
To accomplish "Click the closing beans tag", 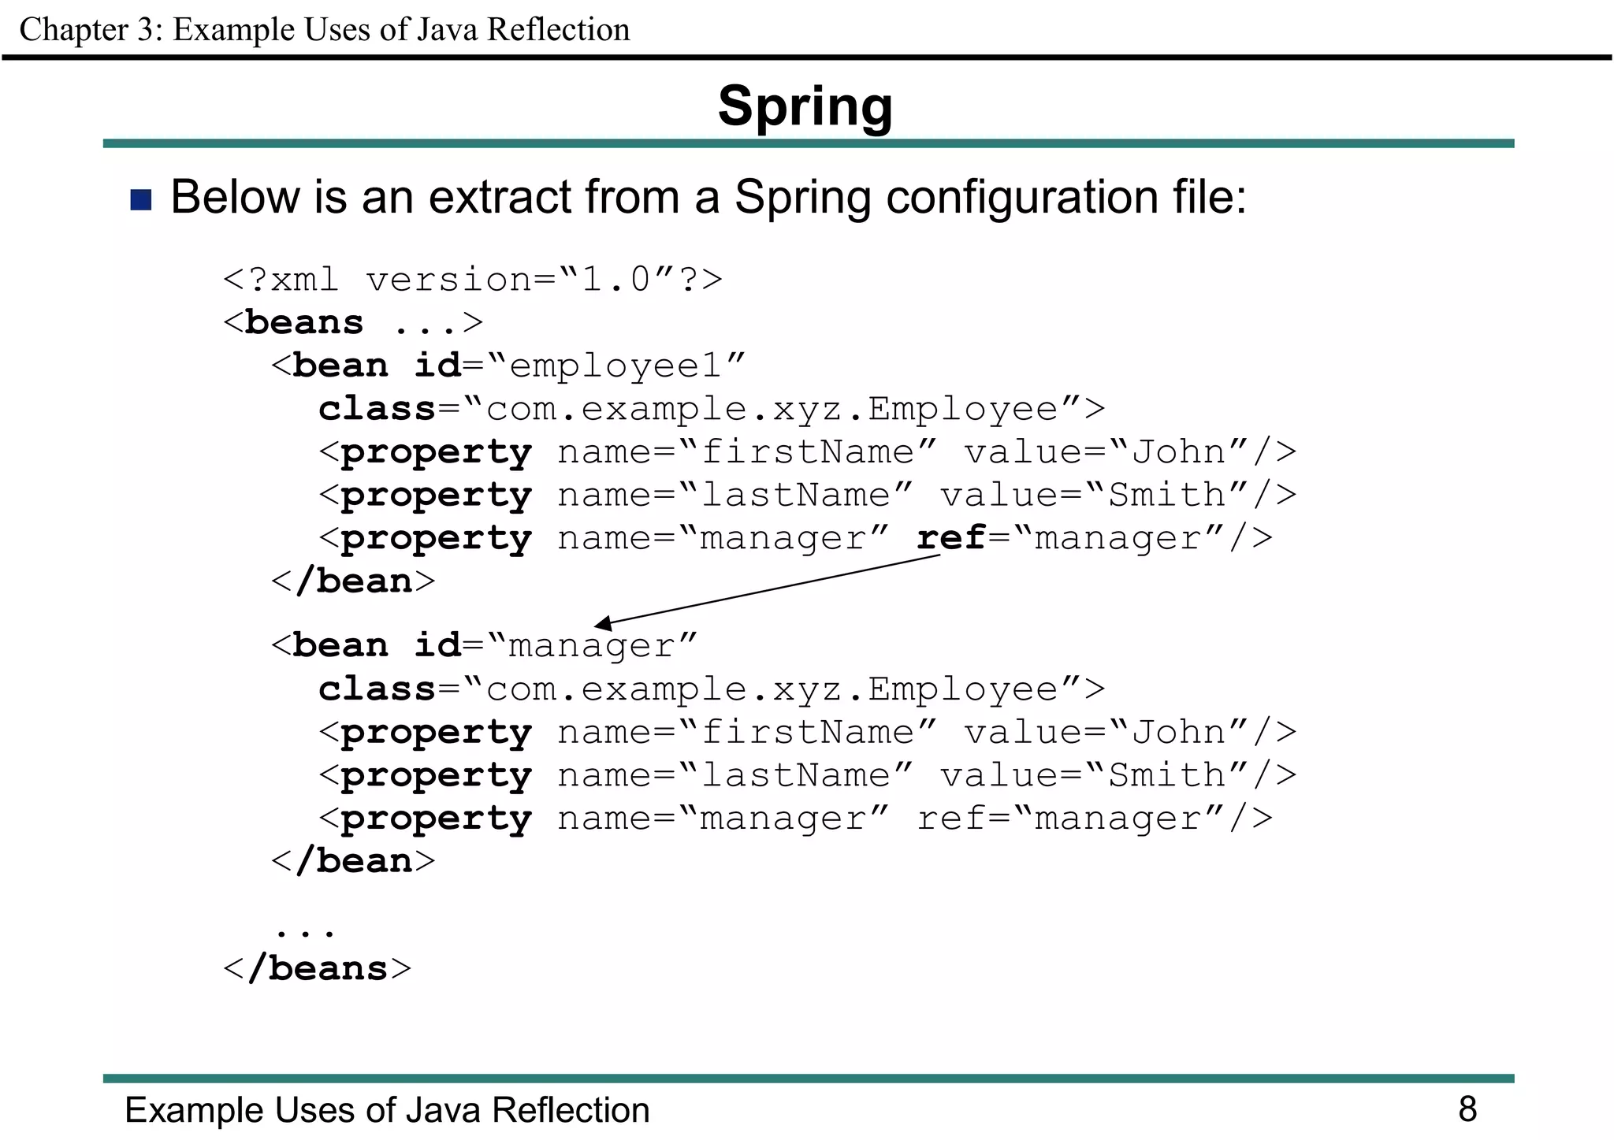I will point(317,968).
